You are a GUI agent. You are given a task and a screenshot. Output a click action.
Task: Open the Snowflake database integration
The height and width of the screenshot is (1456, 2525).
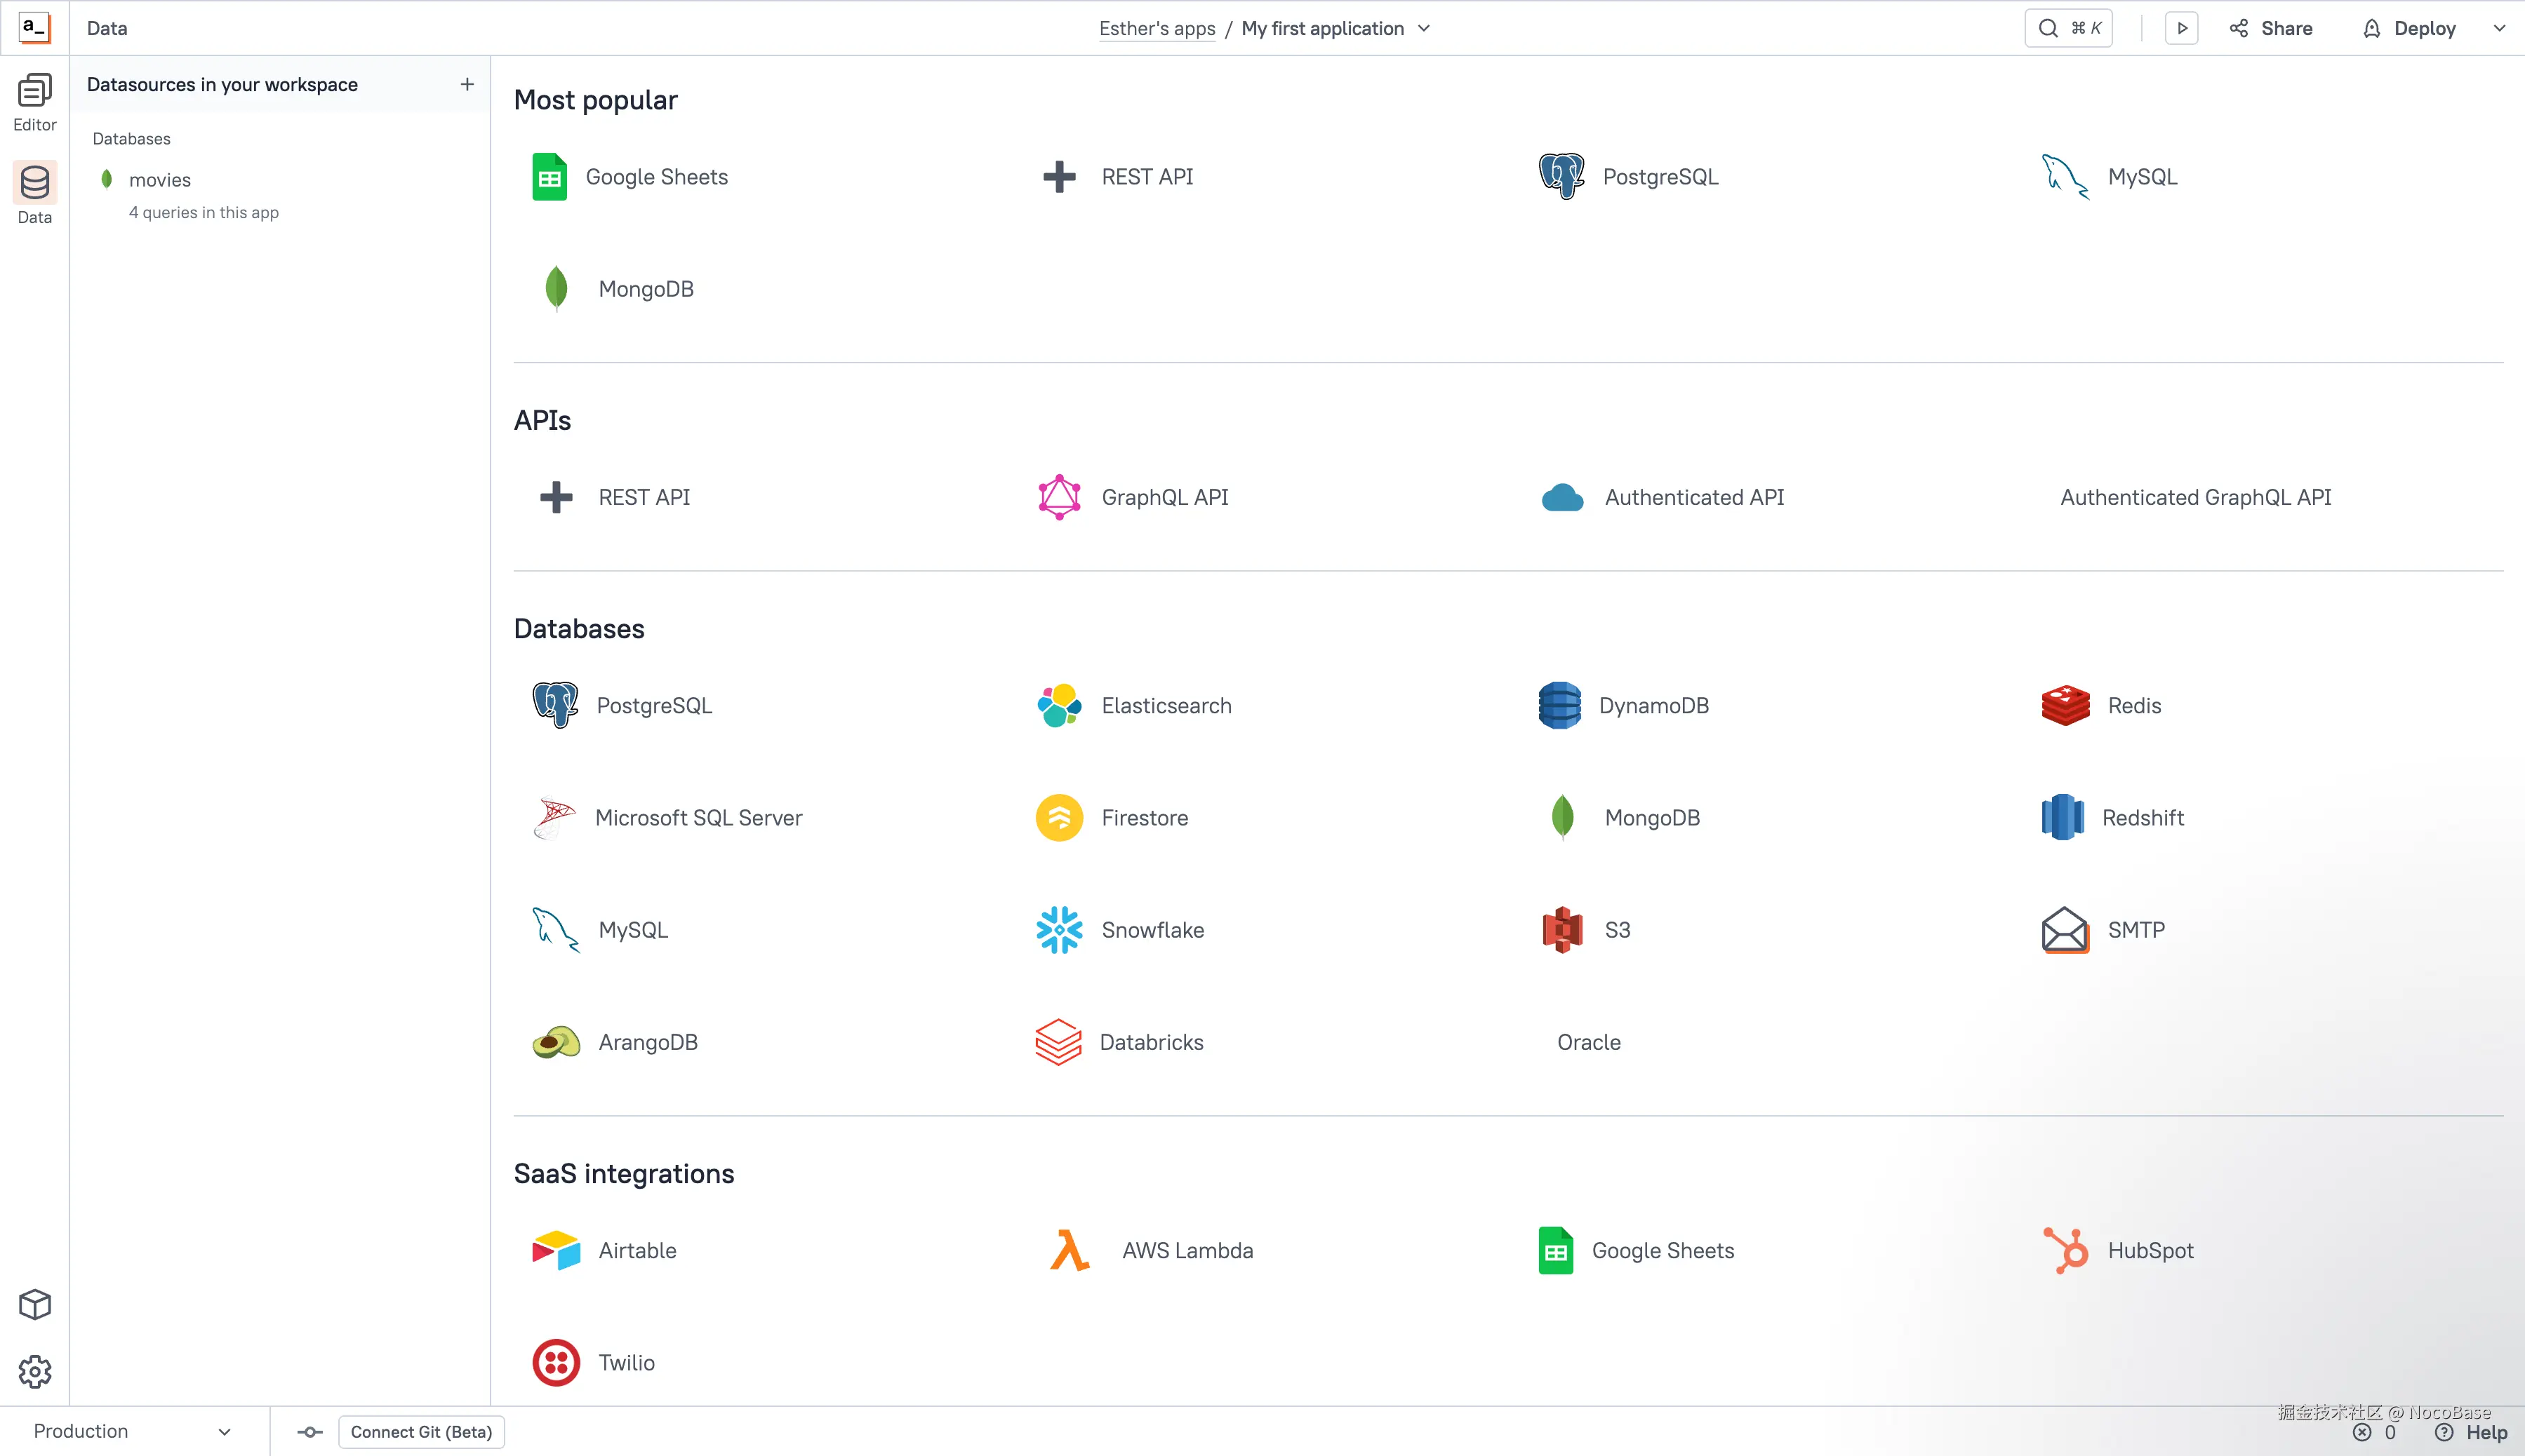(1152, 929)
